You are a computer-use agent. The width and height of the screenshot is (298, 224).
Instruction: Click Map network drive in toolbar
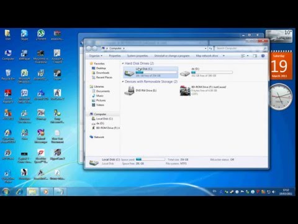tap(207, 56)
